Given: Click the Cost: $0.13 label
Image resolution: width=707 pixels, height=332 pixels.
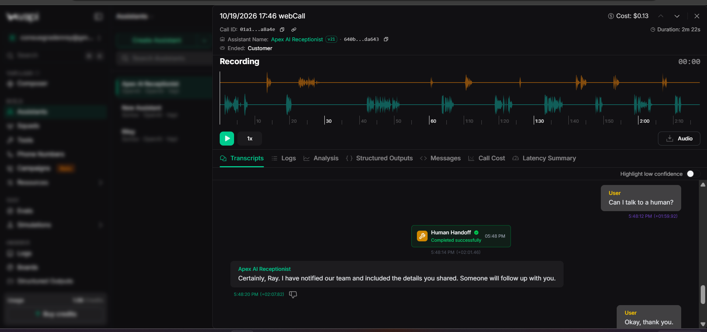Looking at the screenshot, I should point(628,16).
